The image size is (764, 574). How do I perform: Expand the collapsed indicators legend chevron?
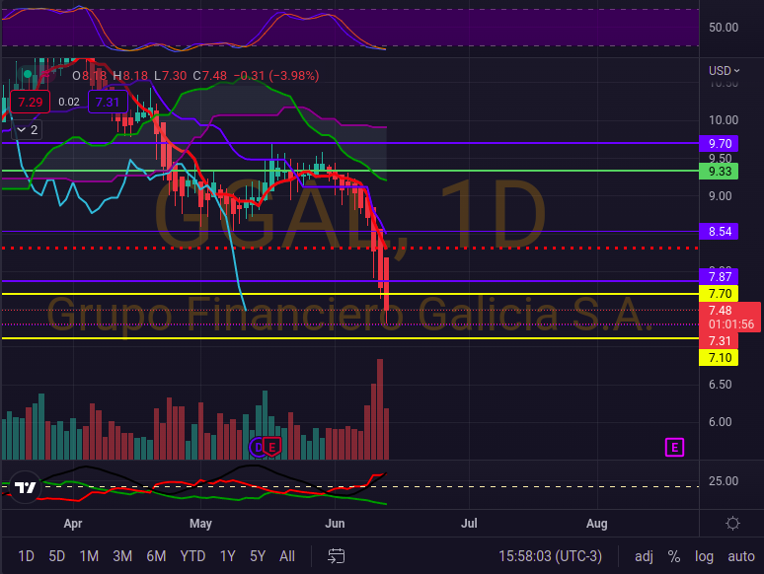[x=27, y=130]
